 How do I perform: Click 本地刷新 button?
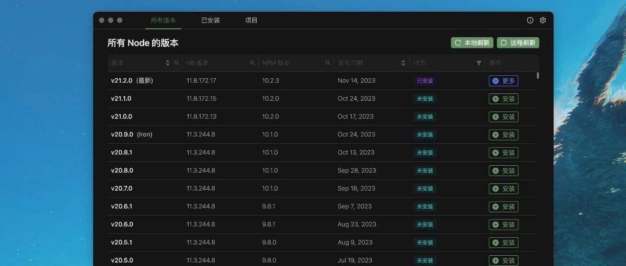(x=472, y=43)
